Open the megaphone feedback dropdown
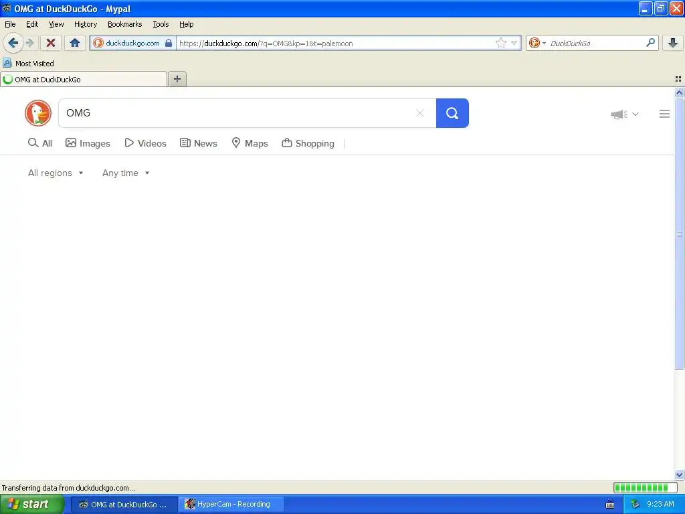Viewport: 685px width, 514px height. click(x=625, y=114)
